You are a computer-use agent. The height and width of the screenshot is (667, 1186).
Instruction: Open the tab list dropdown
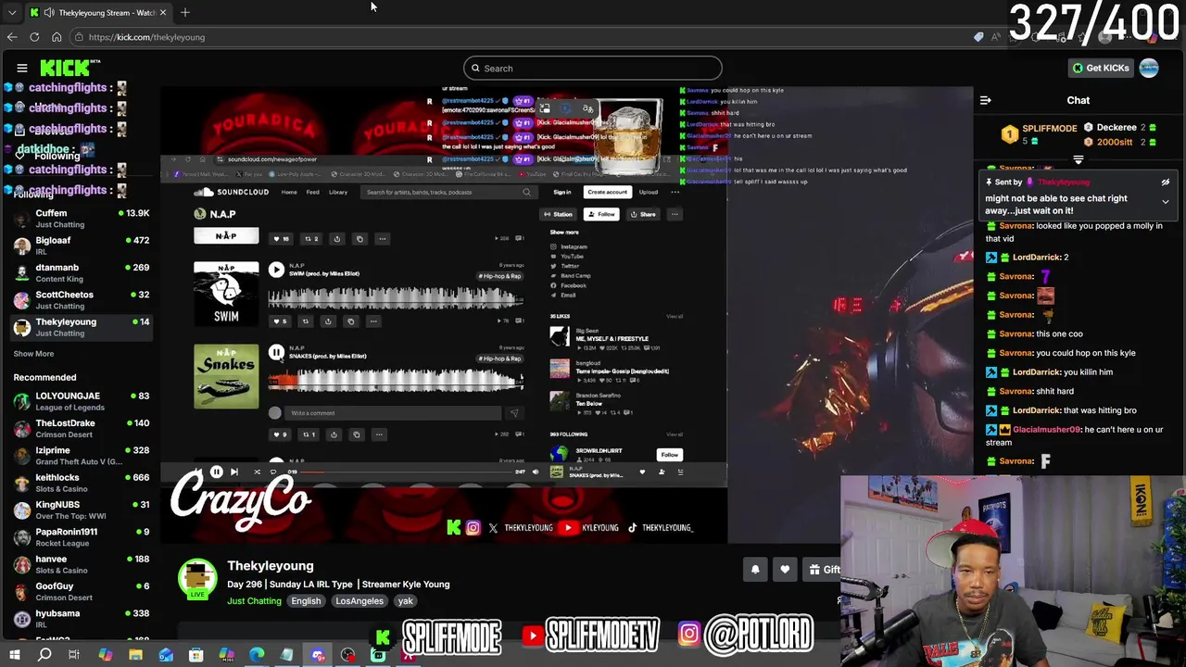tap(11, 12)
